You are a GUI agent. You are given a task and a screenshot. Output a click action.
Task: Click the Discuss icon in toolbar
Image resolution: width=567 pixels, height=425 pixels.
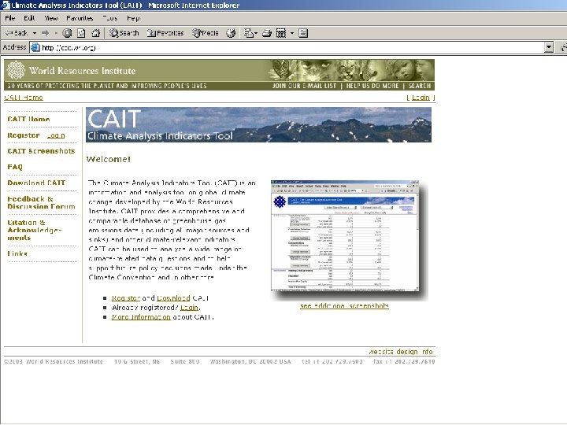tap(303, 33)
